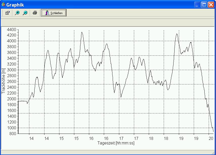Click the 4400 y-axis value
This screenshot has height=155, width=216.
coord(11,29)
